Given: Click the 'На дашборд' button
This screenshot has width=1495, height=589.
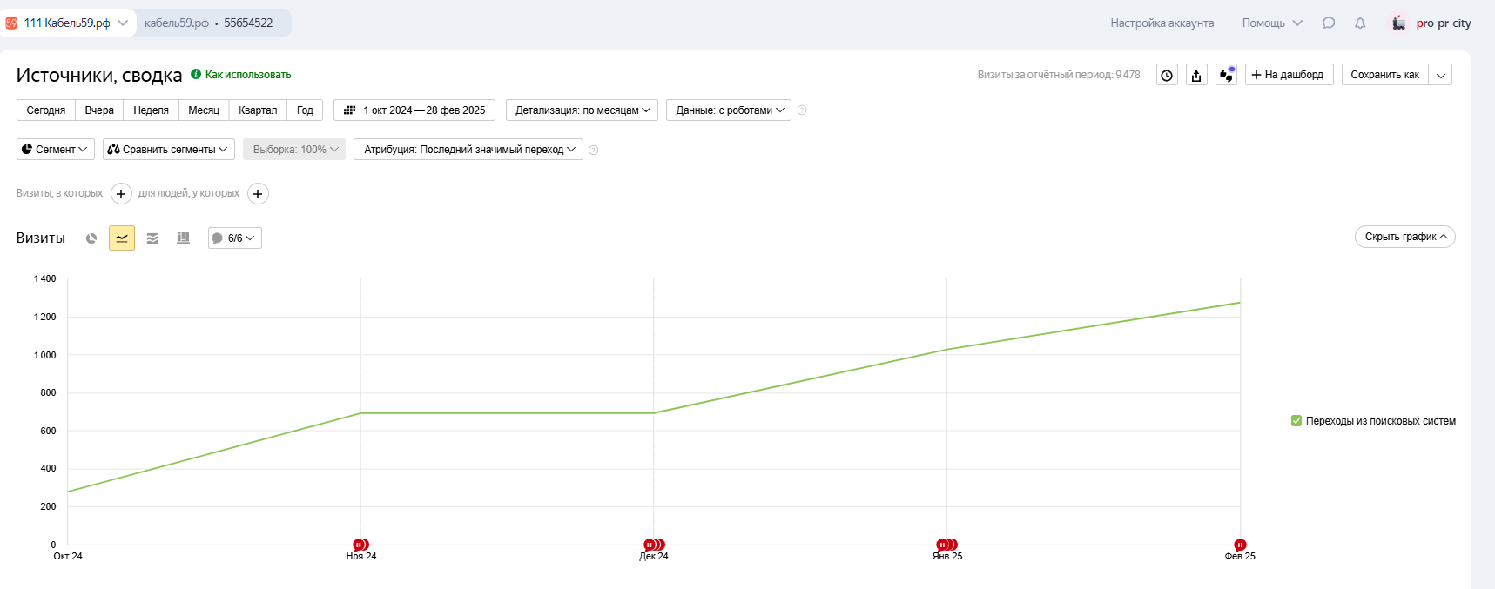Looking at the screenshot, I should coord(1289,75).
